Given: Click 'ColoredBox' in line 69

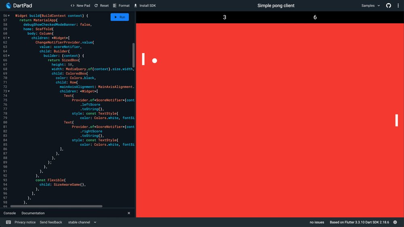Looking at the screenshot, I should [x=76, y=74].
